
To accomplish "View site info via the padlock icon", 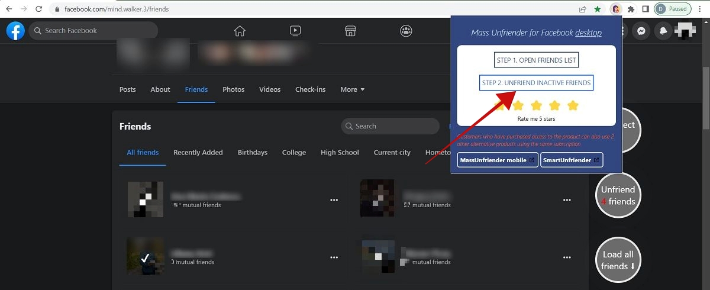I will point(57,9).
